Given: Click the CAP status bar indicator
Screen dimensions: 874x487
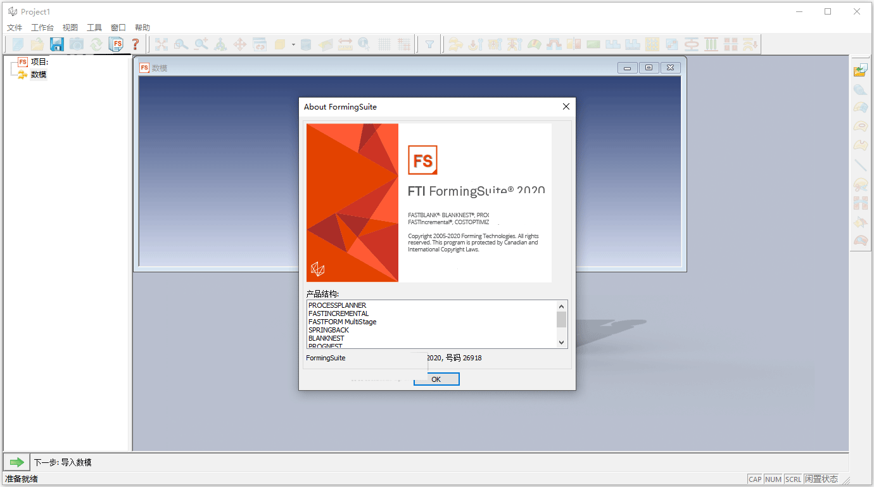Looking at the screenshot, I should point(755,479).
